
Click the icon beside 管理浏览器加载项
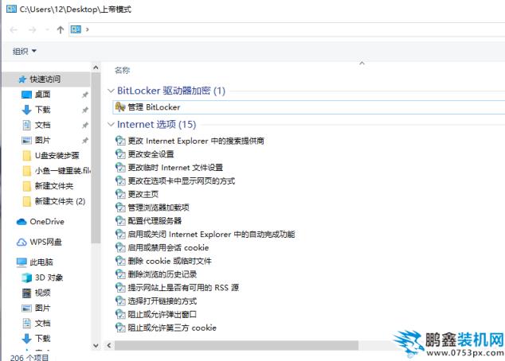pos(120,208)
